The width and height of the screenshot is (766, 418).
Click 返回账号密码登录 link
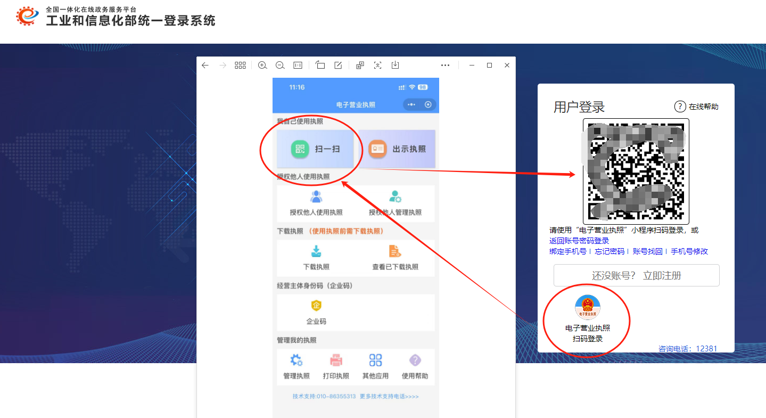coord(579,241)
